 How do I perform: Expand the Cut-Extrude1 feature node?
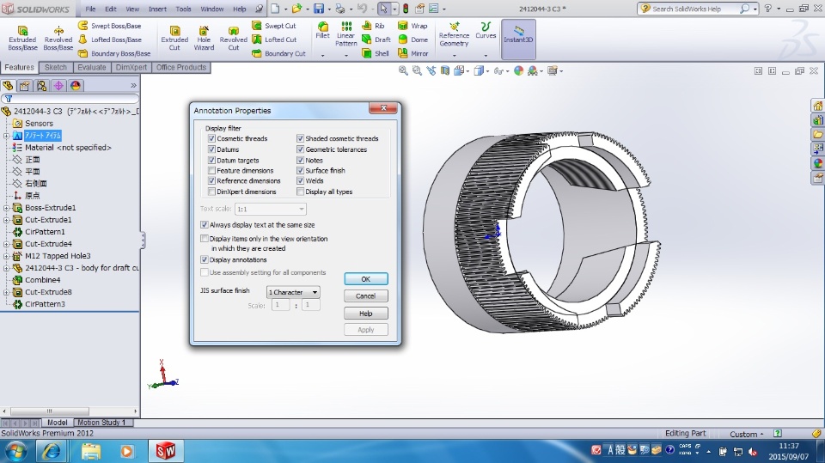pyautogui.click(x=6, y=219)
